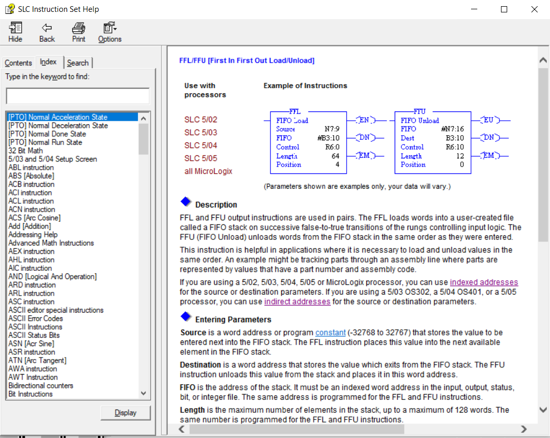
Task: Click the index list scrollbar thumb
Action: 143,139
